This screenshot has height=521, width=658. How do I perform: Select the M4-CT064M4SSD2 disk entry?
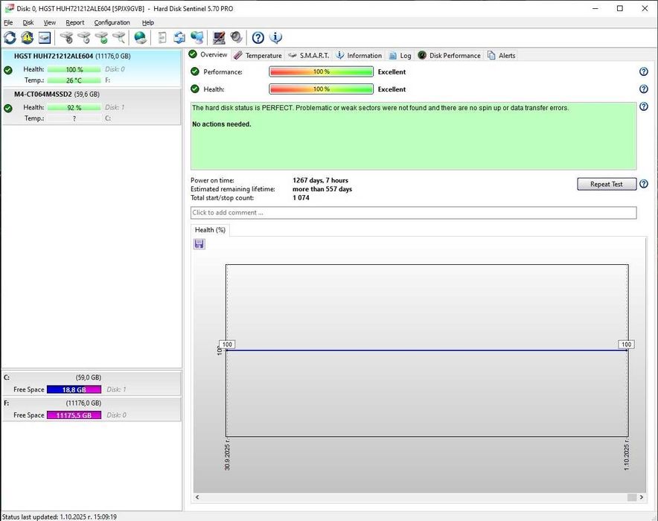pos(92,106)
